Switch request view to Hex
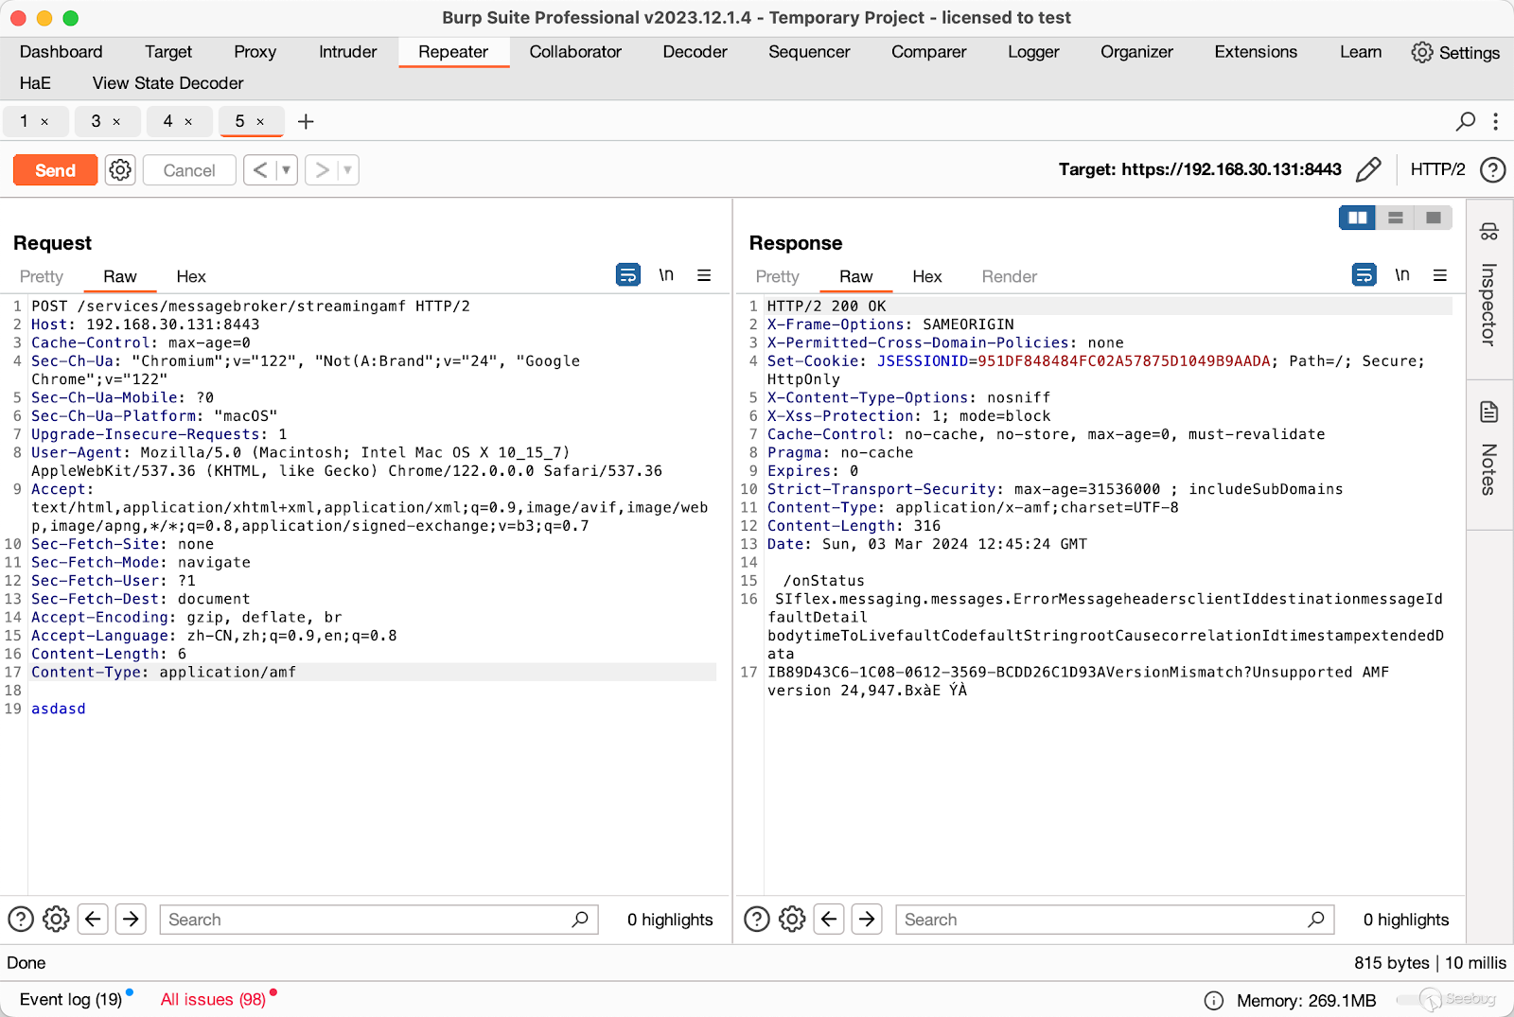1514x1017 pixels. click(x=191, y=276)
